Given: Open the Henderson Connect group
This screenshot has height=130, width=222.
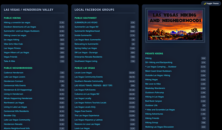Looking at the screenshot, I should tap(13, 81).
